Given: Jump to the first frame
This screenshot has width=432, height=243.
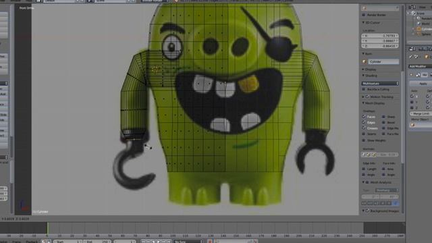Looking at the screenshot, I should (143, 242).
